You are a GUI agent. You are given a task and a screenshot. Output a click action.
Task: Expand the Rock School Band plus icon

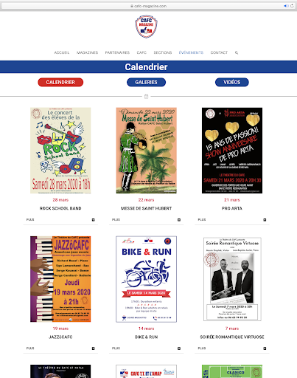click(93, 220)
